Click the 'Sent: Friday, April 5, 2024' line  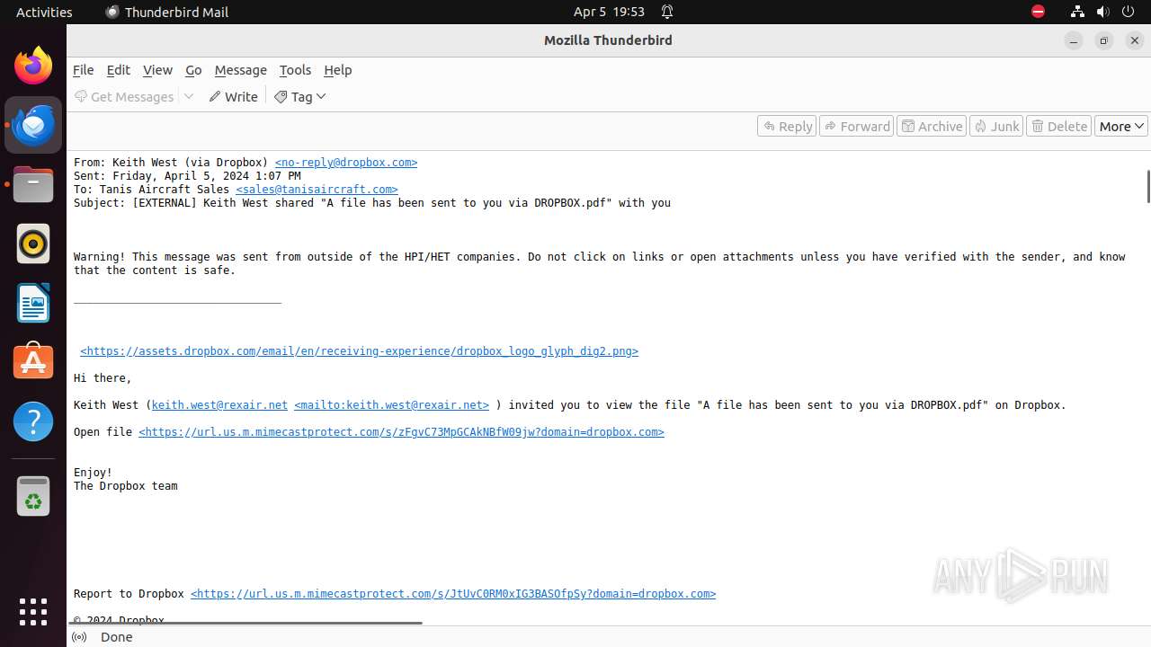tap(187, 176)
